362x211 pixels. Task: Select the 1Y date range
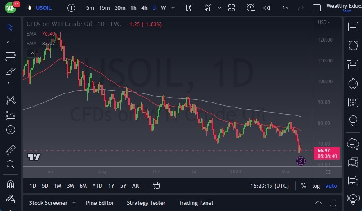point(111,186)
